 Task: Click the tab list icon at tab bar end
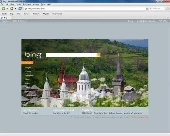point(168,18)
